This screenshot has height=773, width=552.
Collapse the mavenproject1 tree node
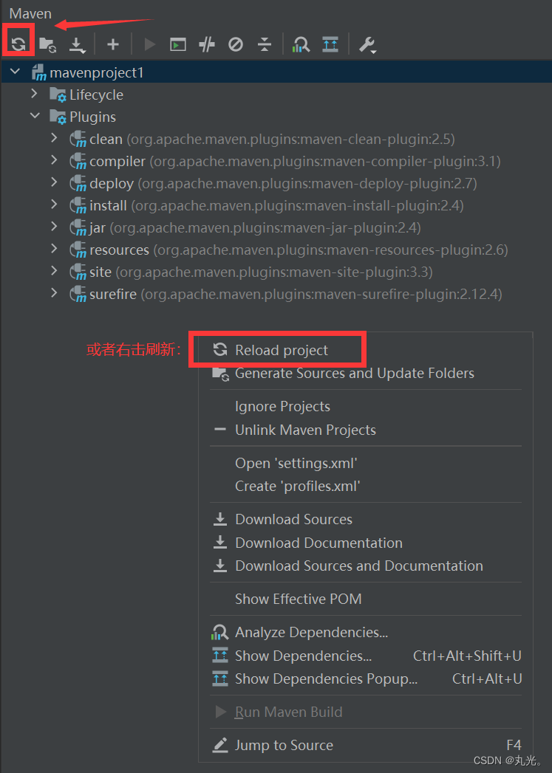click(x=16, y=72)
